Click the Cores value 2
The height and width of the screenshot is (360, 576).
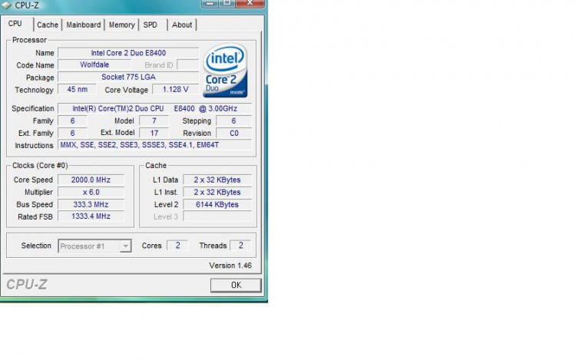[x=177, y=246]
